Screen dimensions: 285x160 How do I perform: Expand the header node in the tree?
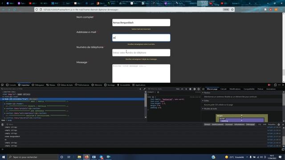[x=5, y=104]
